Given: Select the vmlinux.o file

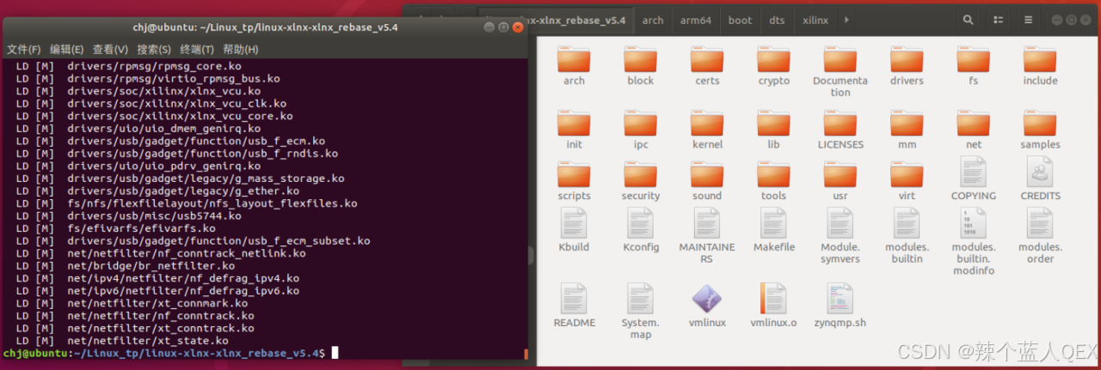Looking at the screenshot, I should [x=773, y=306].
